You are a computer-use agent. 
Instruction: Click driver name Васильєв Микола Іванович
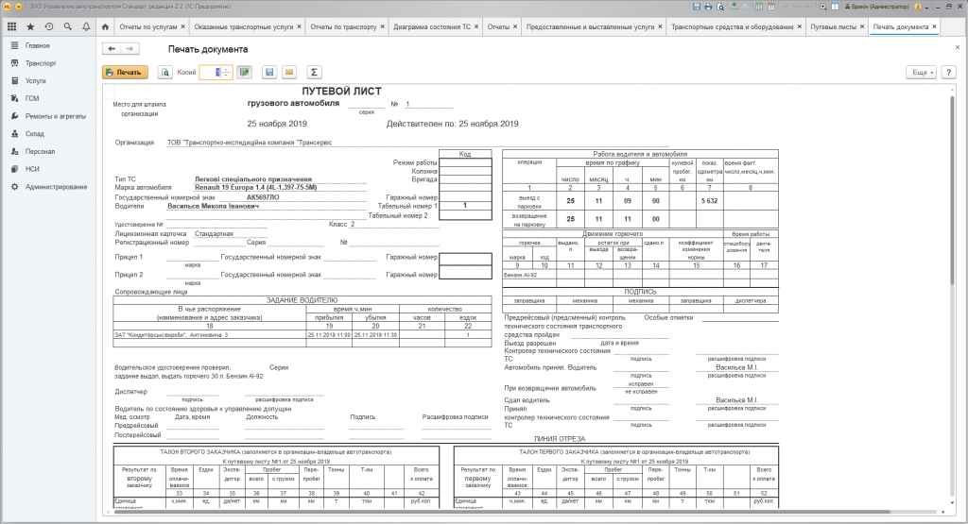[213, 207]
